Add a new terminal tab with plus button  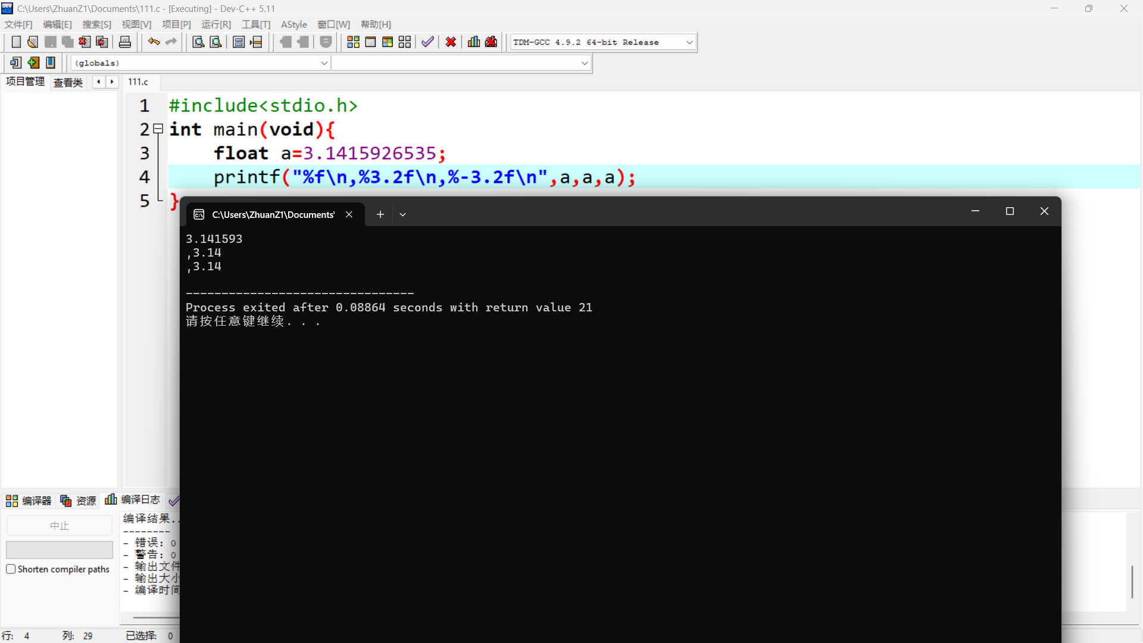tap(380, 215)
